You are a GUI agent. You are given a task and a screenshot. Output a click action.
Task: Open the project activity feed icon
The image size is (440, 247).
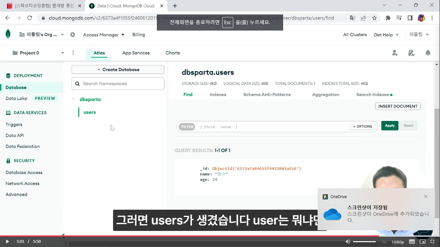point(411,53)
